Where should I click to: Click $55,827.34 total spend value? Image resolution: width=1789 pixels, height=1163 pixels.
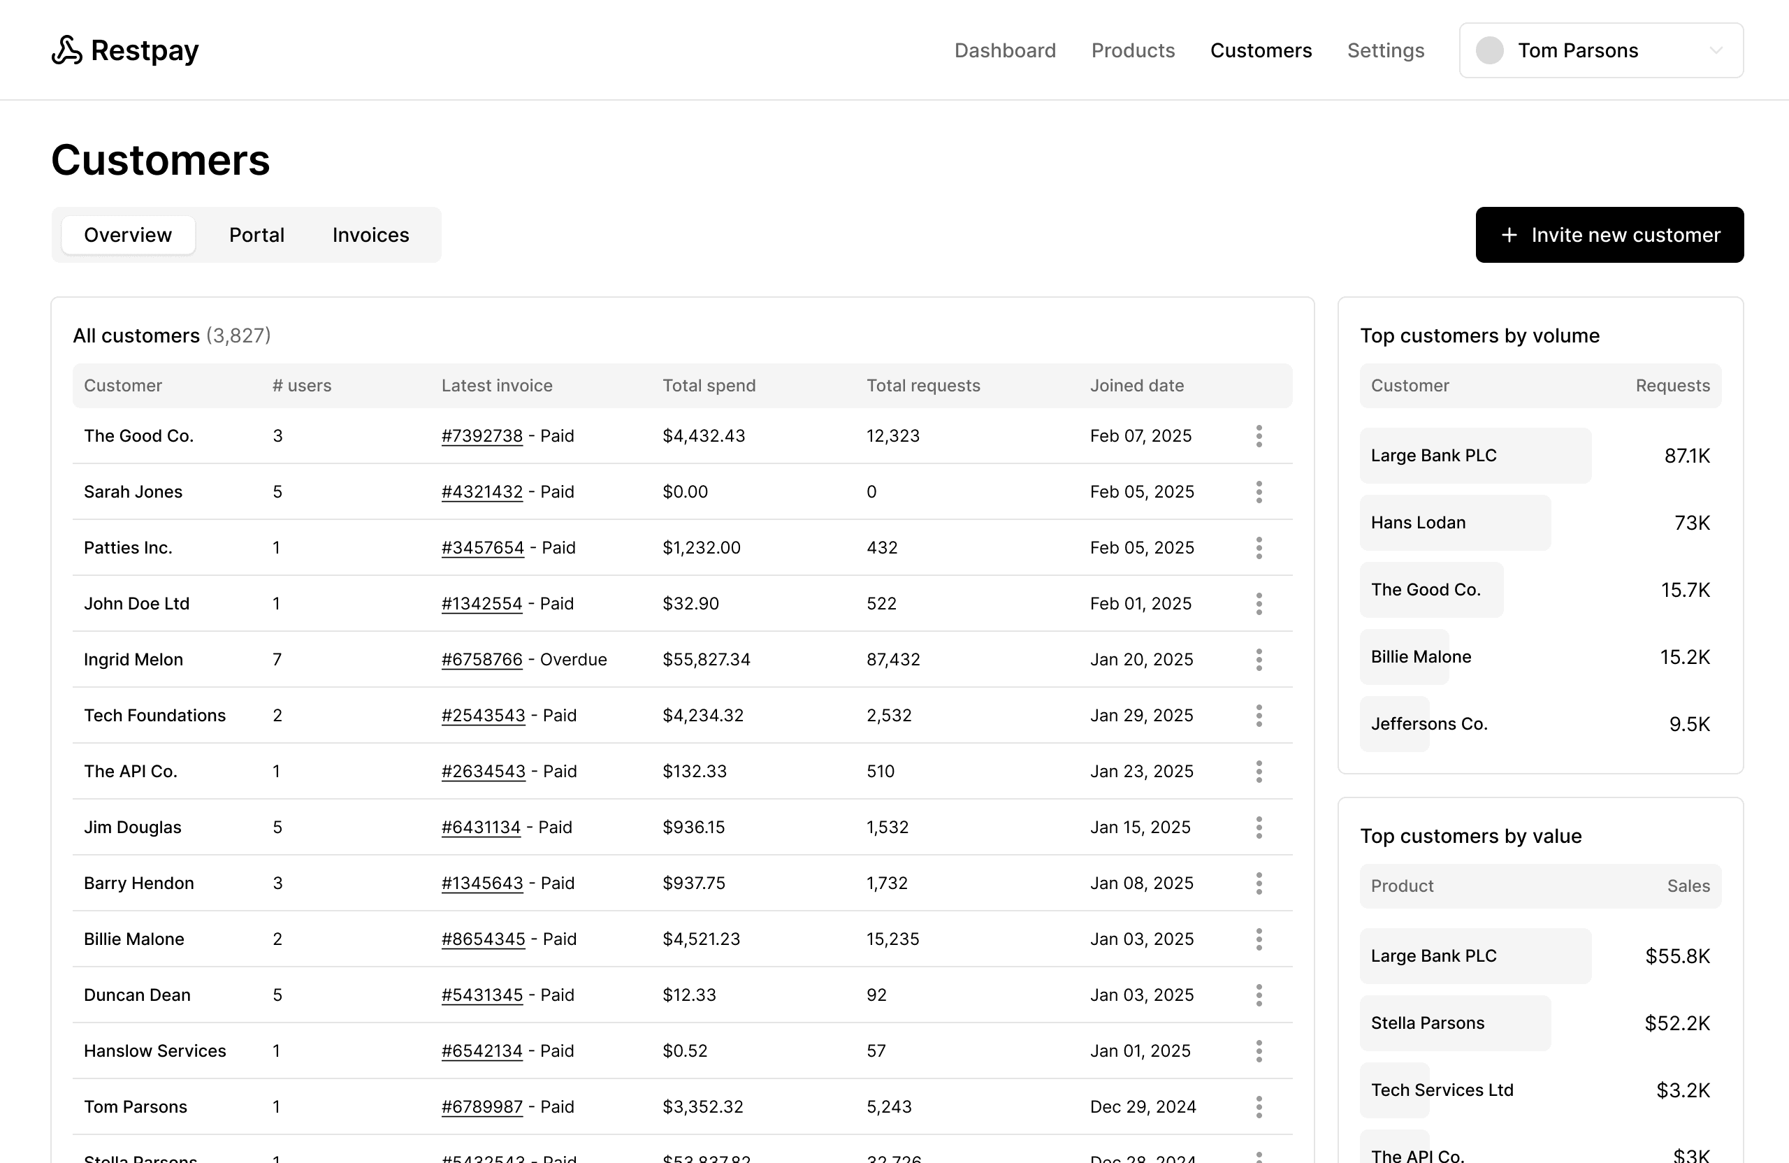706,659
